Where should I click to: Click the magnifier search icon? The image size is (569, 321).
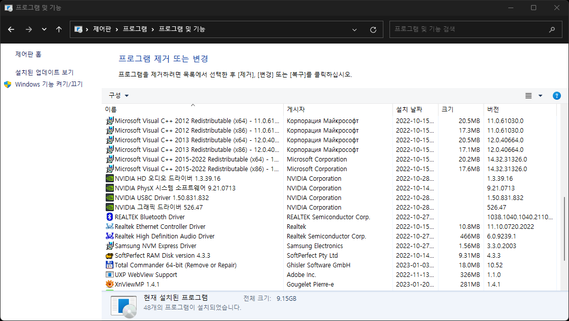coord(552,30)
